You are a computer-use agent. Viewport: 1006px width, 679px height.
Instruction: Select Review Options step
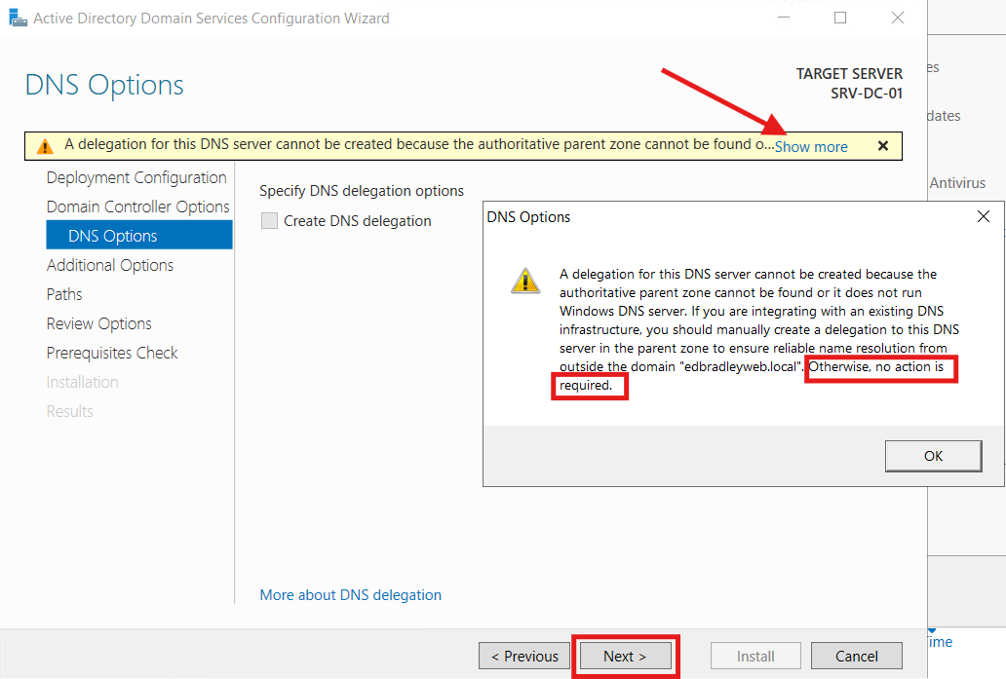98,323
